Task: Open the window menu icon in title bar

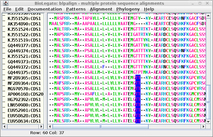Action: click(3, 3)
